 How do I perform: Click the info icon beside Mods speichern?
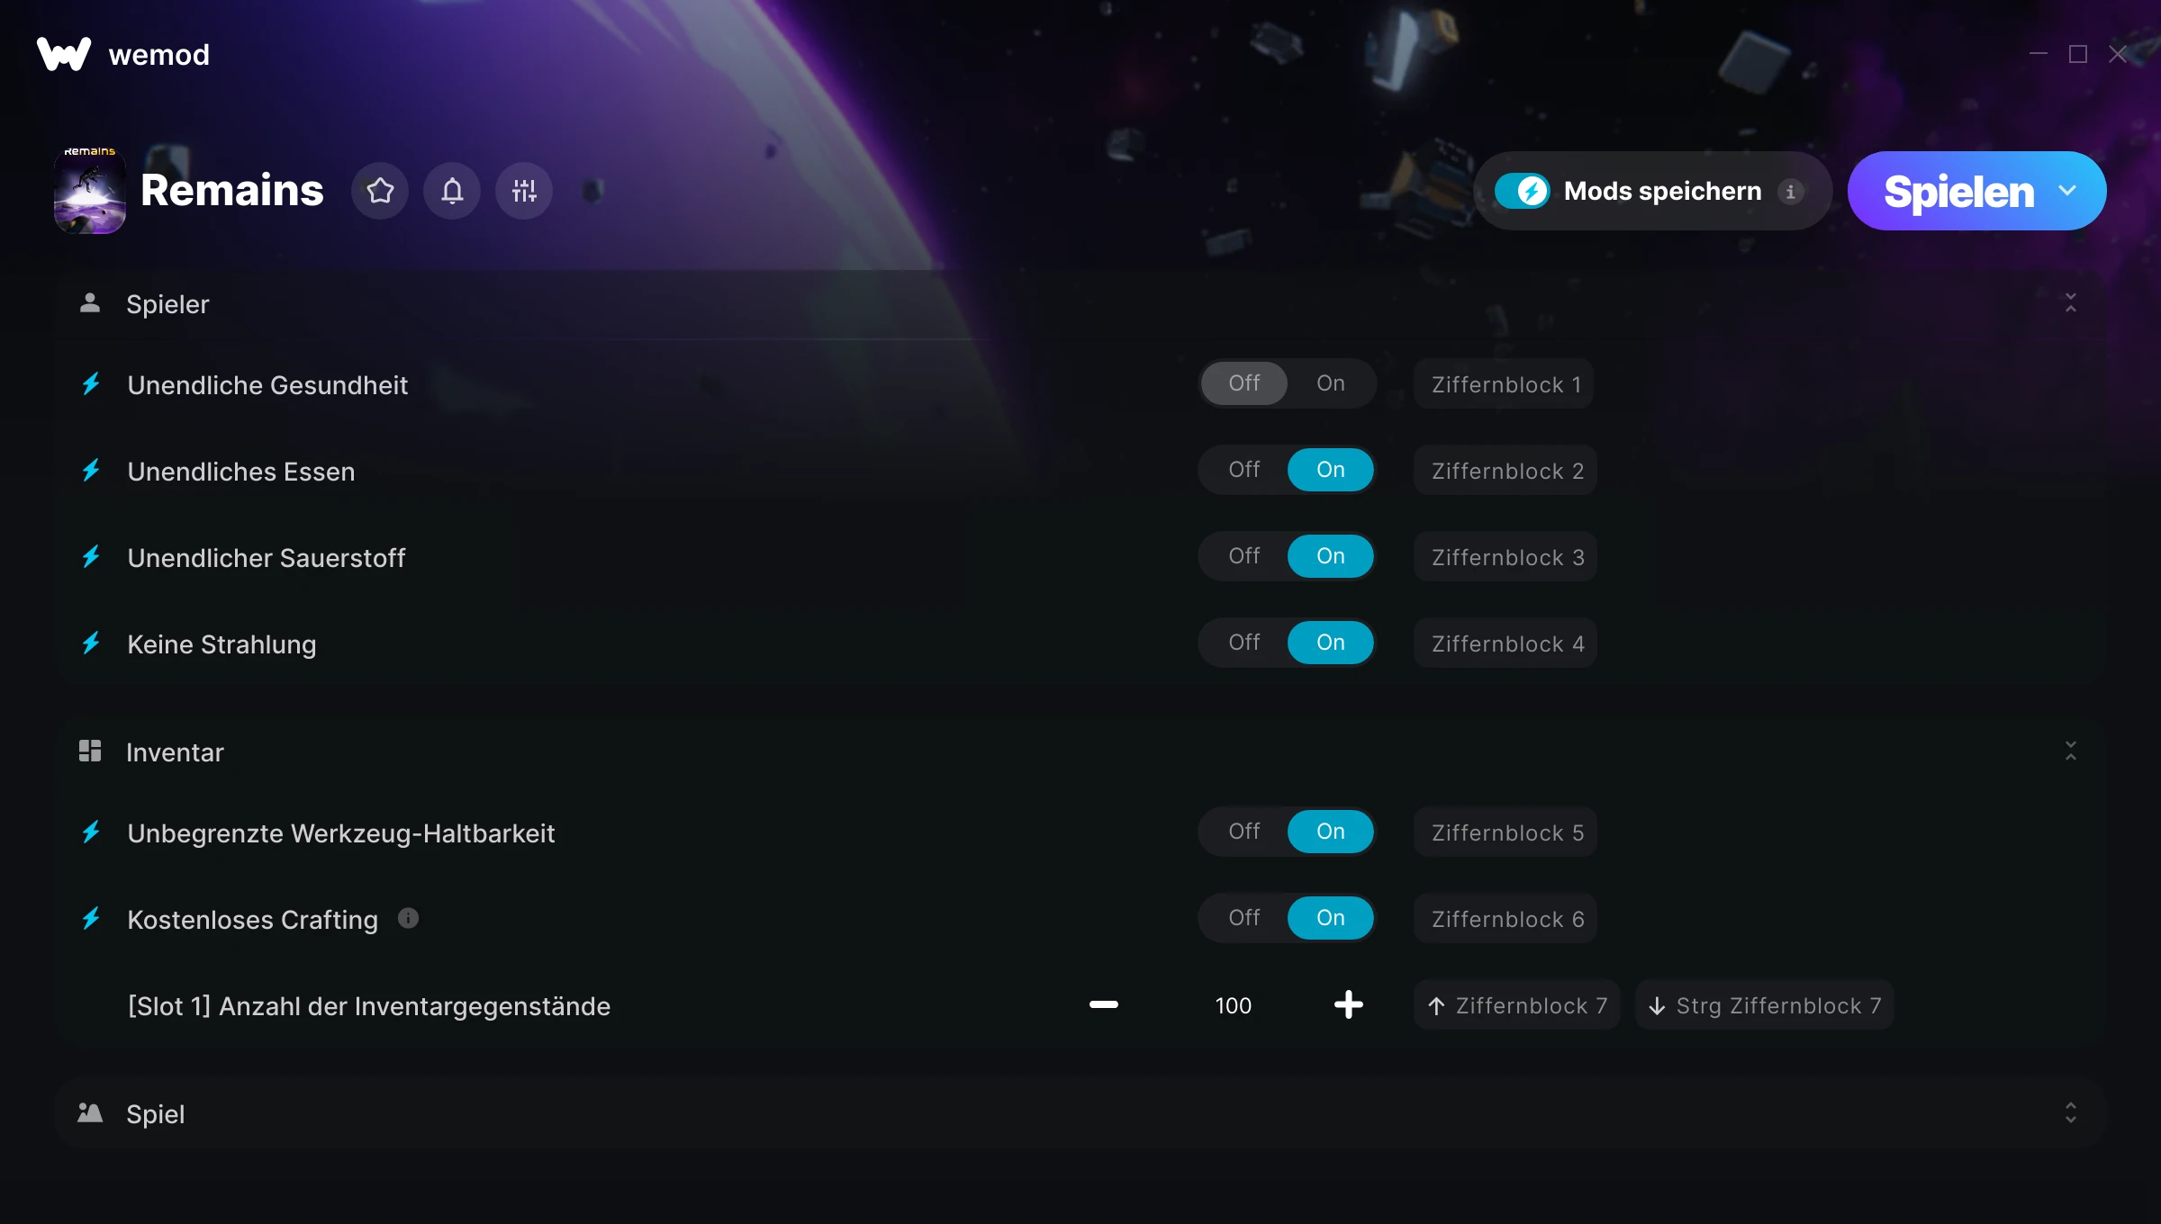(x=1790, y=191)
